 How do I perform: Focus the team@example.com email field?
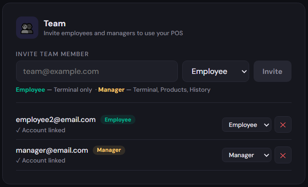[x=97, y=71]
